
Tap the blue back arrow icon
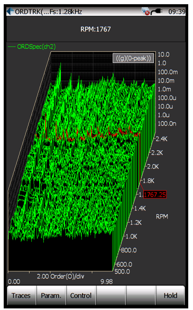(10, 12)
